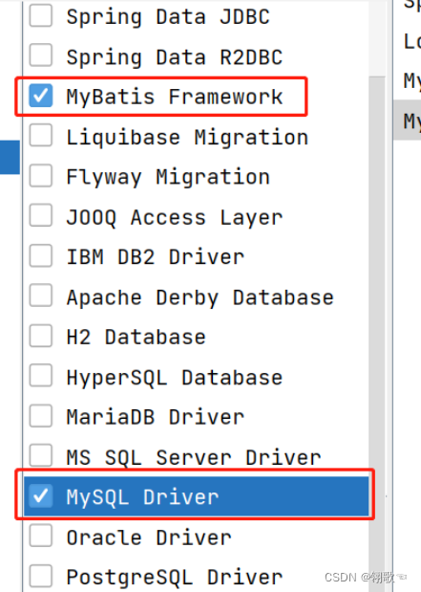Image resolution: width=421 pixels, height=592 pixels.
Task: Check the Oracle Driver checkbox
Action: [x=41, y=536]
